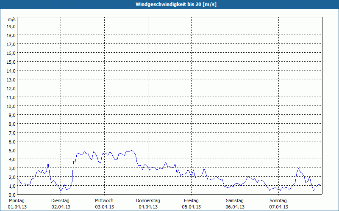Select the date label 07.04.13
Viewport: 339px width, 211px height.
pyautogui.click(x=278, y=207)
